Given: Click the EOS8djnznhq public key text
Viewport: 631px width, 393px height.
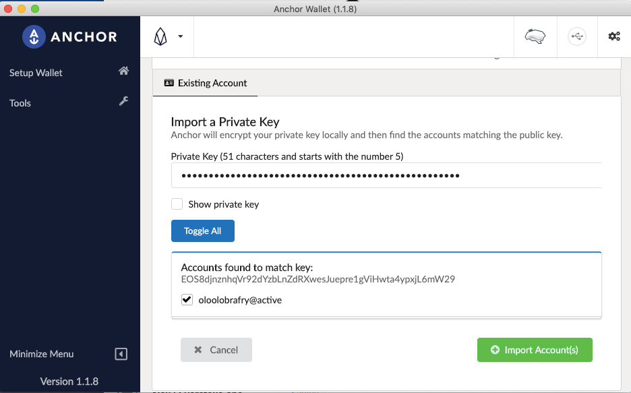Looking at the screenshot, I should click(318, 279).
